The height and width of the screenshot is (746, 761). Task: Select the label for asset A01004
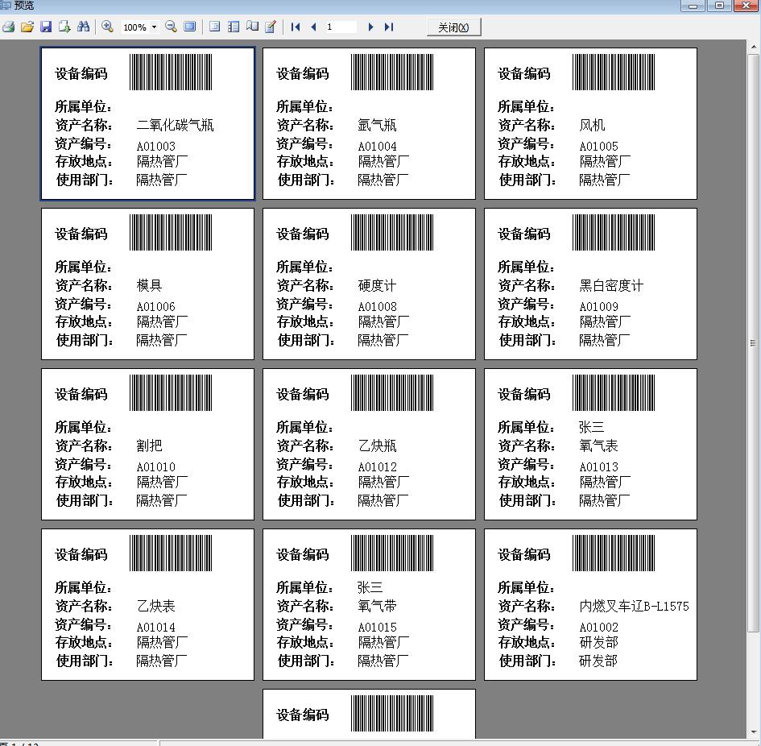369,123
